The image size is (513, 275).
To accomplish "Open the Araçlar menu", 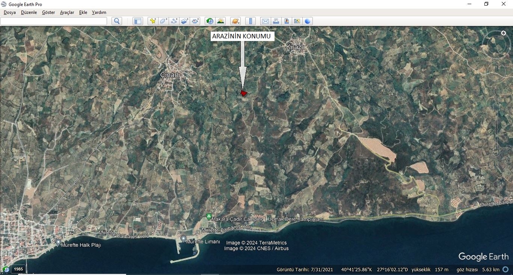I will pyautogui.click(x=67, y=12).
